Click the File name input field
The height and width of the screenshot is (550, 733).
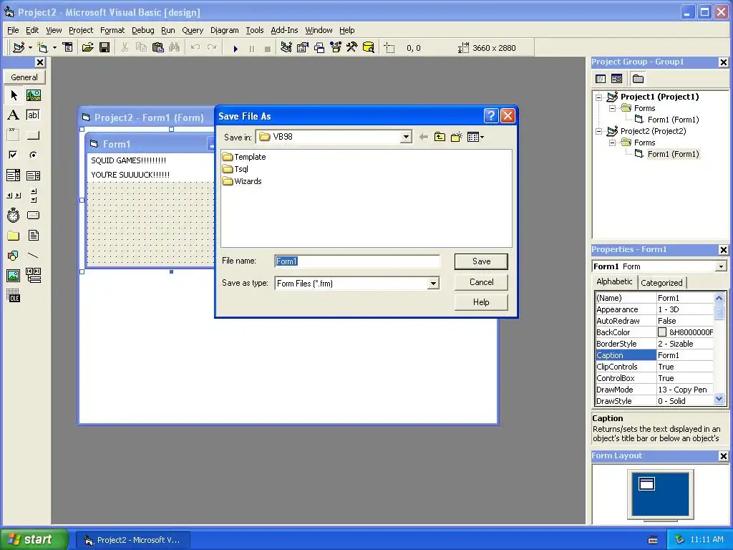(357, 261)
